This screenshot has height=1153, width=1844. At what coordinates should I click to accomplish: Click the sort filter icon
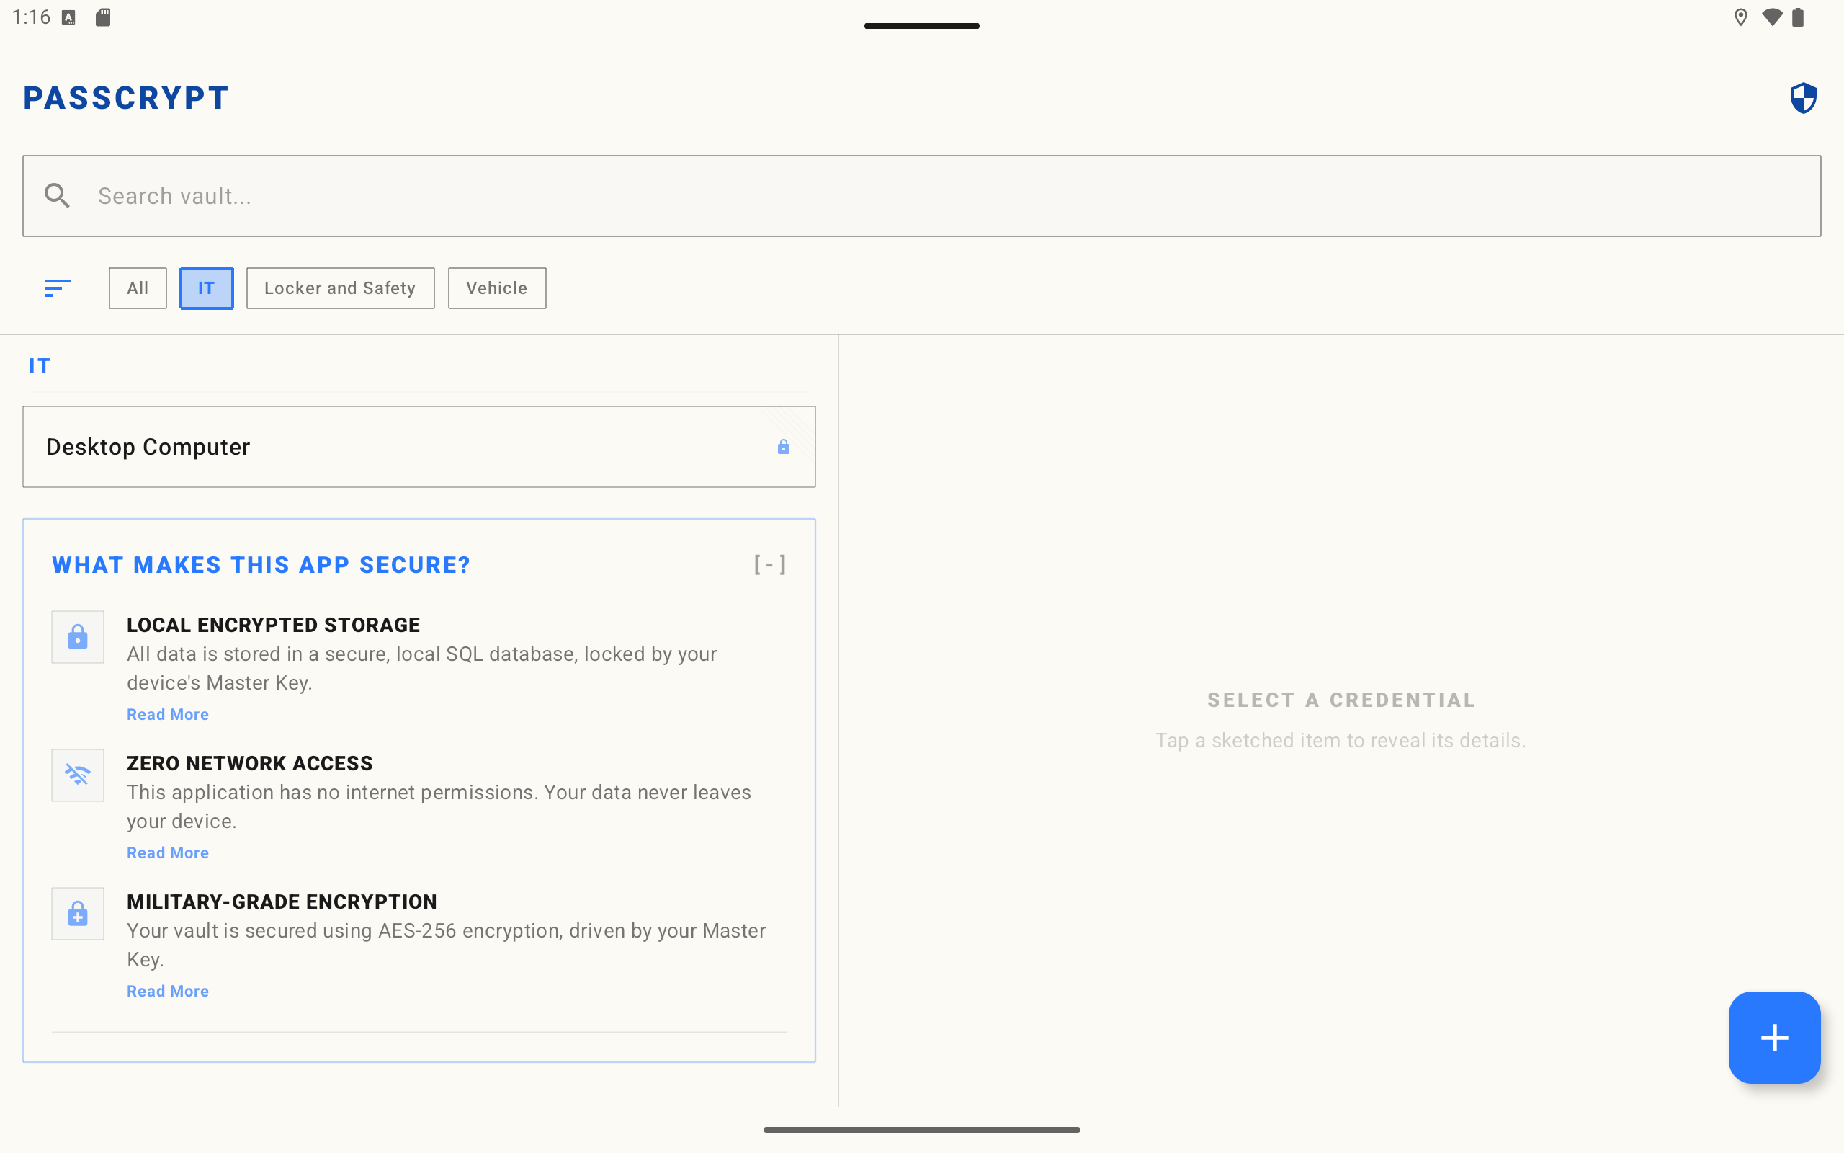click(57, 288)
